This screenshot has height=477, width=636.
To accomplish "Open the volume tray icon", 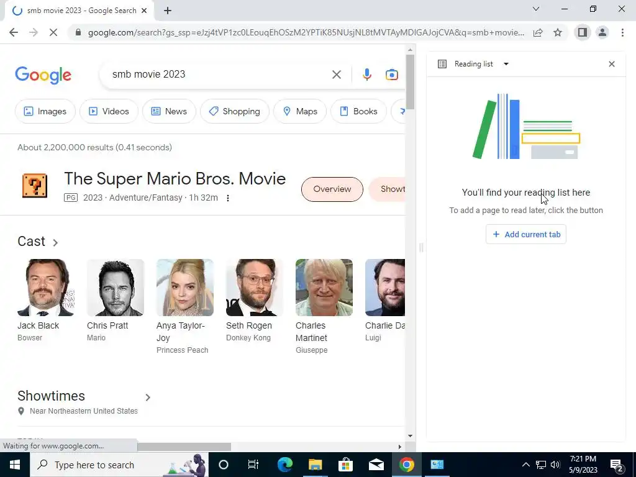I will coord(555,465).
